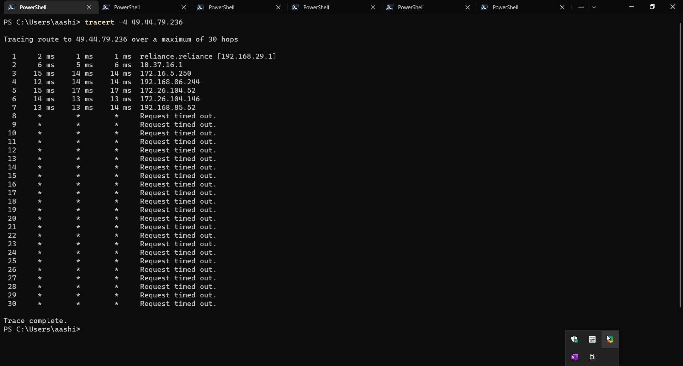Close the fourth PowerShell tab
The image size is (683, 366).
pos(373,7)
